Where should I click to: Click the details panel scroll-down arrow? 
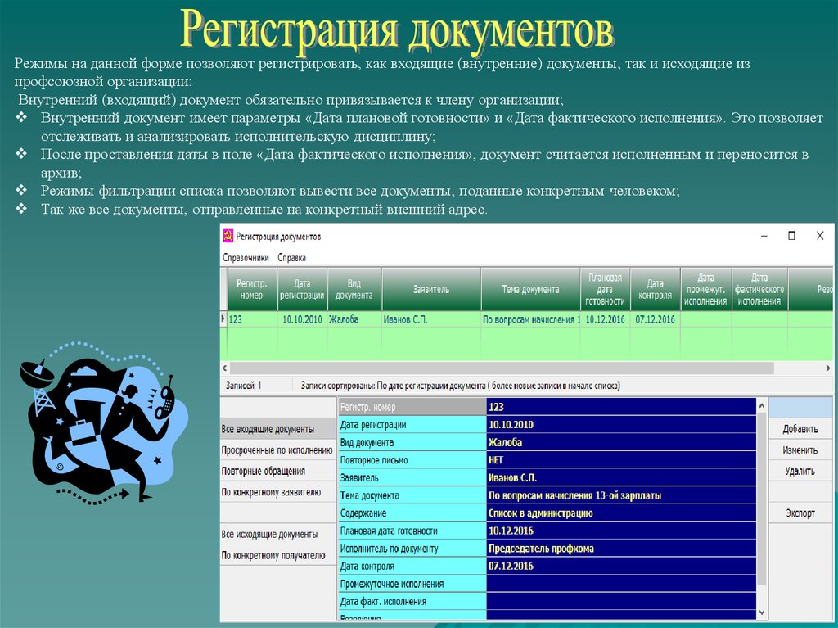pyautogui.click(x=762, y=612)
